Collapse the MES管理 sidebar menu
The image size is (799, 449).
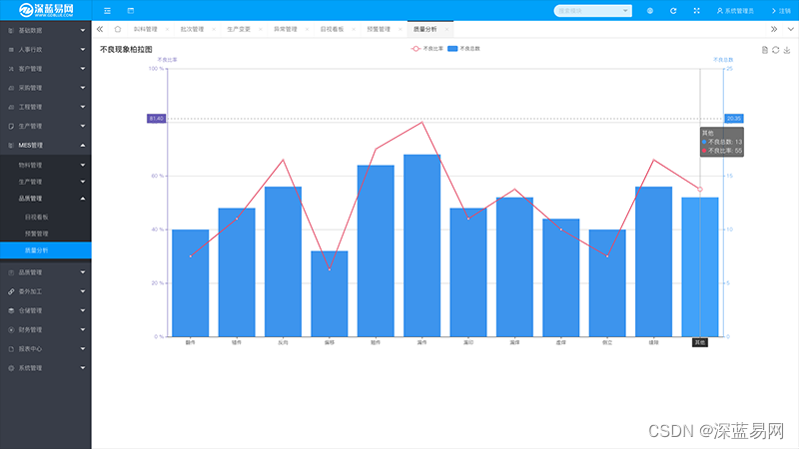pos(45,146)
